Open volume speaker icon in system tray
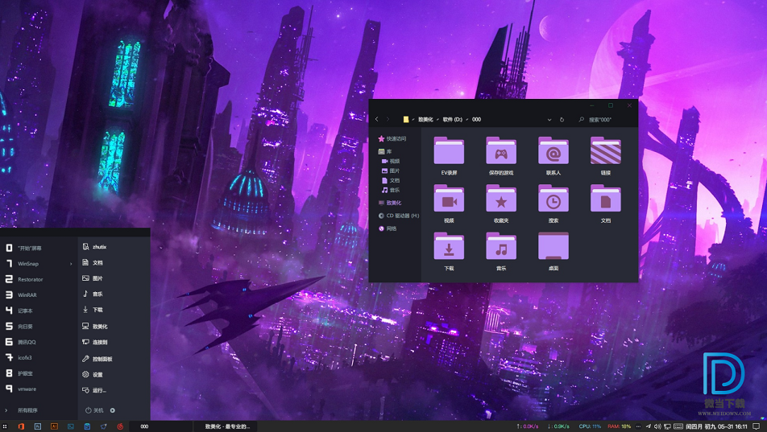The width and height of the screenshot is (767, 432). (657, 426)
